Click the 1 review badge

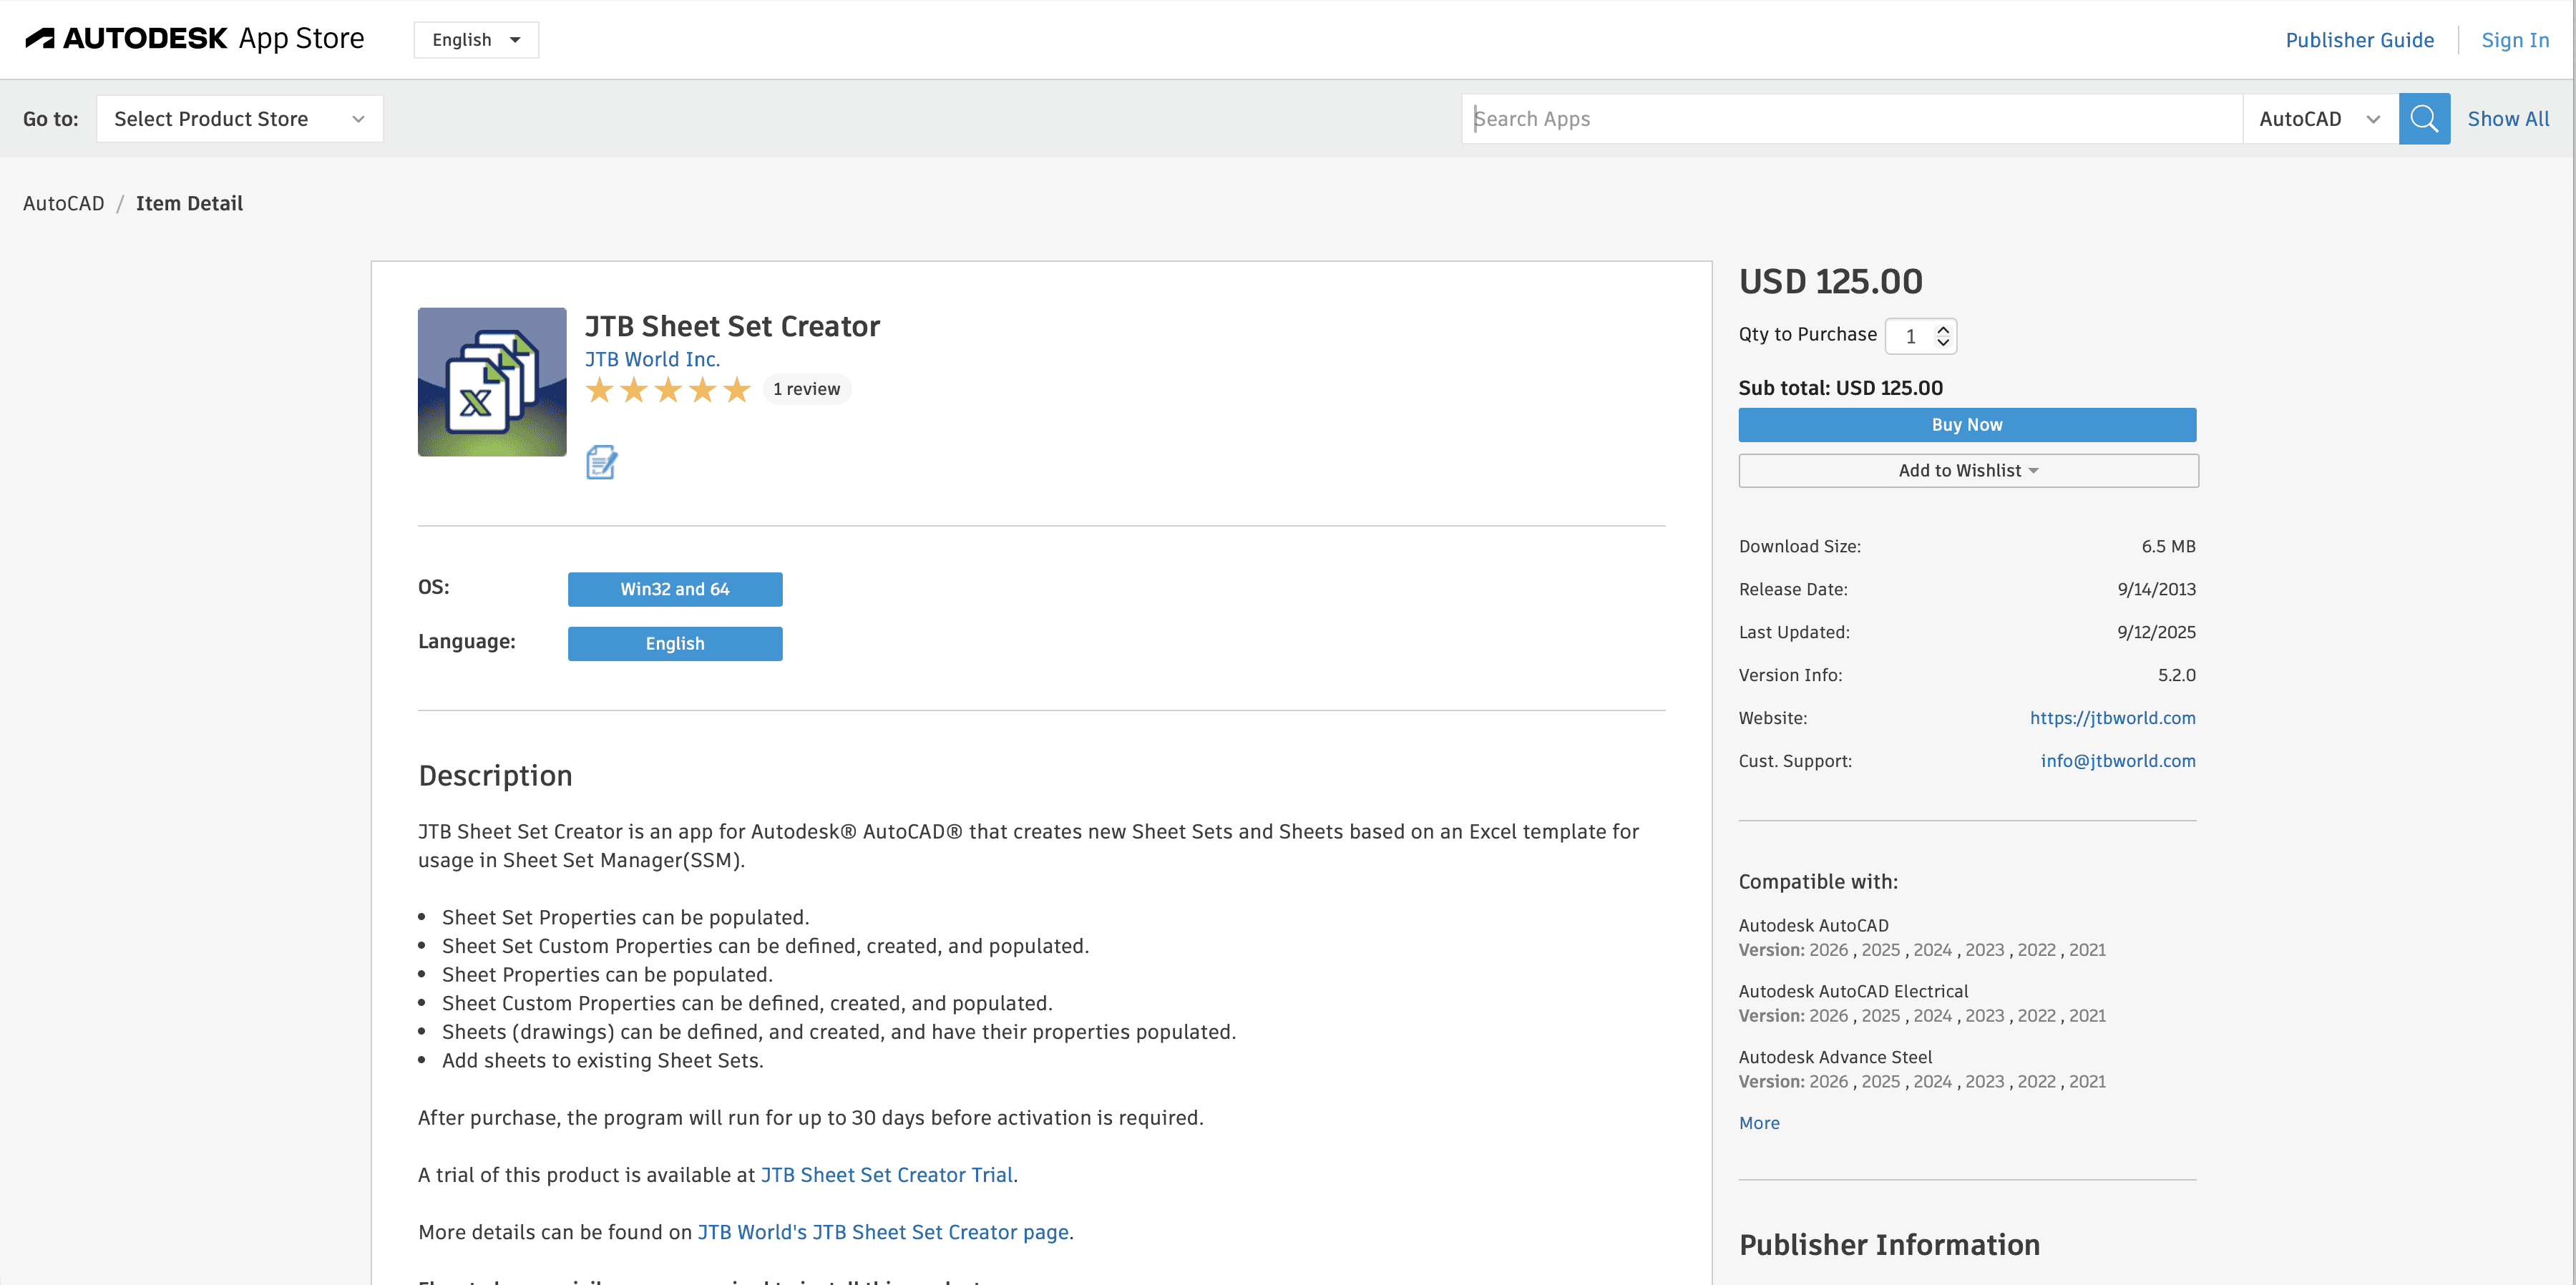(x=806, y=389)
